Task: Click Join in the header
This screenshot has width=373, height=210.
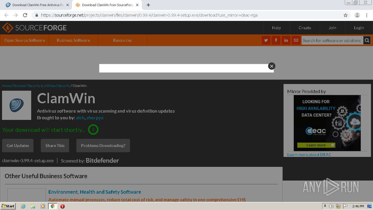Action: (332, 28)
